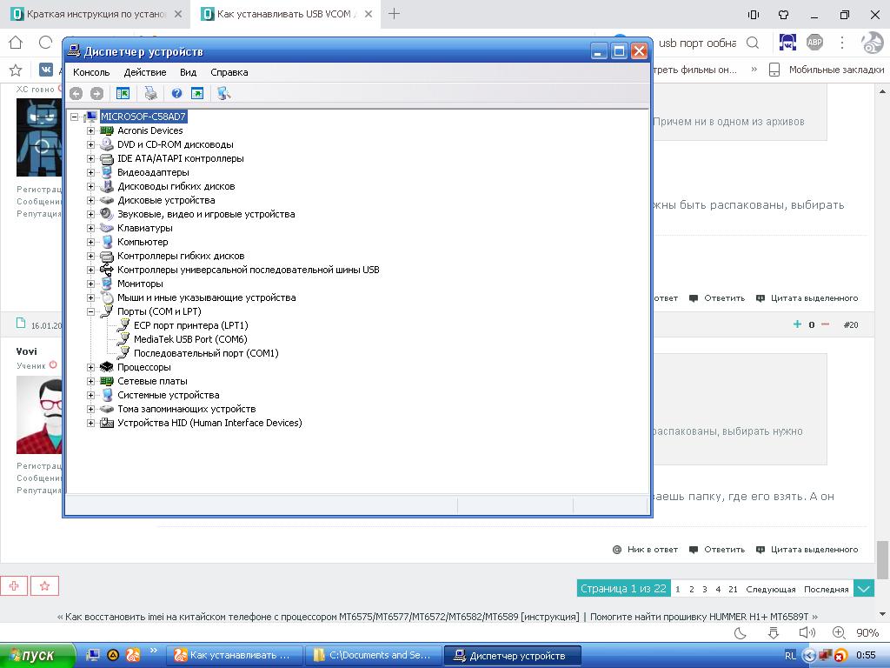Collapse the MICROSOF-C58AD7 root node
890x668 pixels.
coord(76,117)
